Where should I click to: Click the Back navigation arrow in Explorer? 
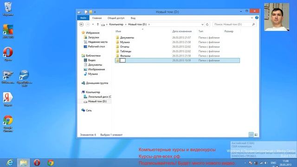pyautogui.click(x=82, y=24)
